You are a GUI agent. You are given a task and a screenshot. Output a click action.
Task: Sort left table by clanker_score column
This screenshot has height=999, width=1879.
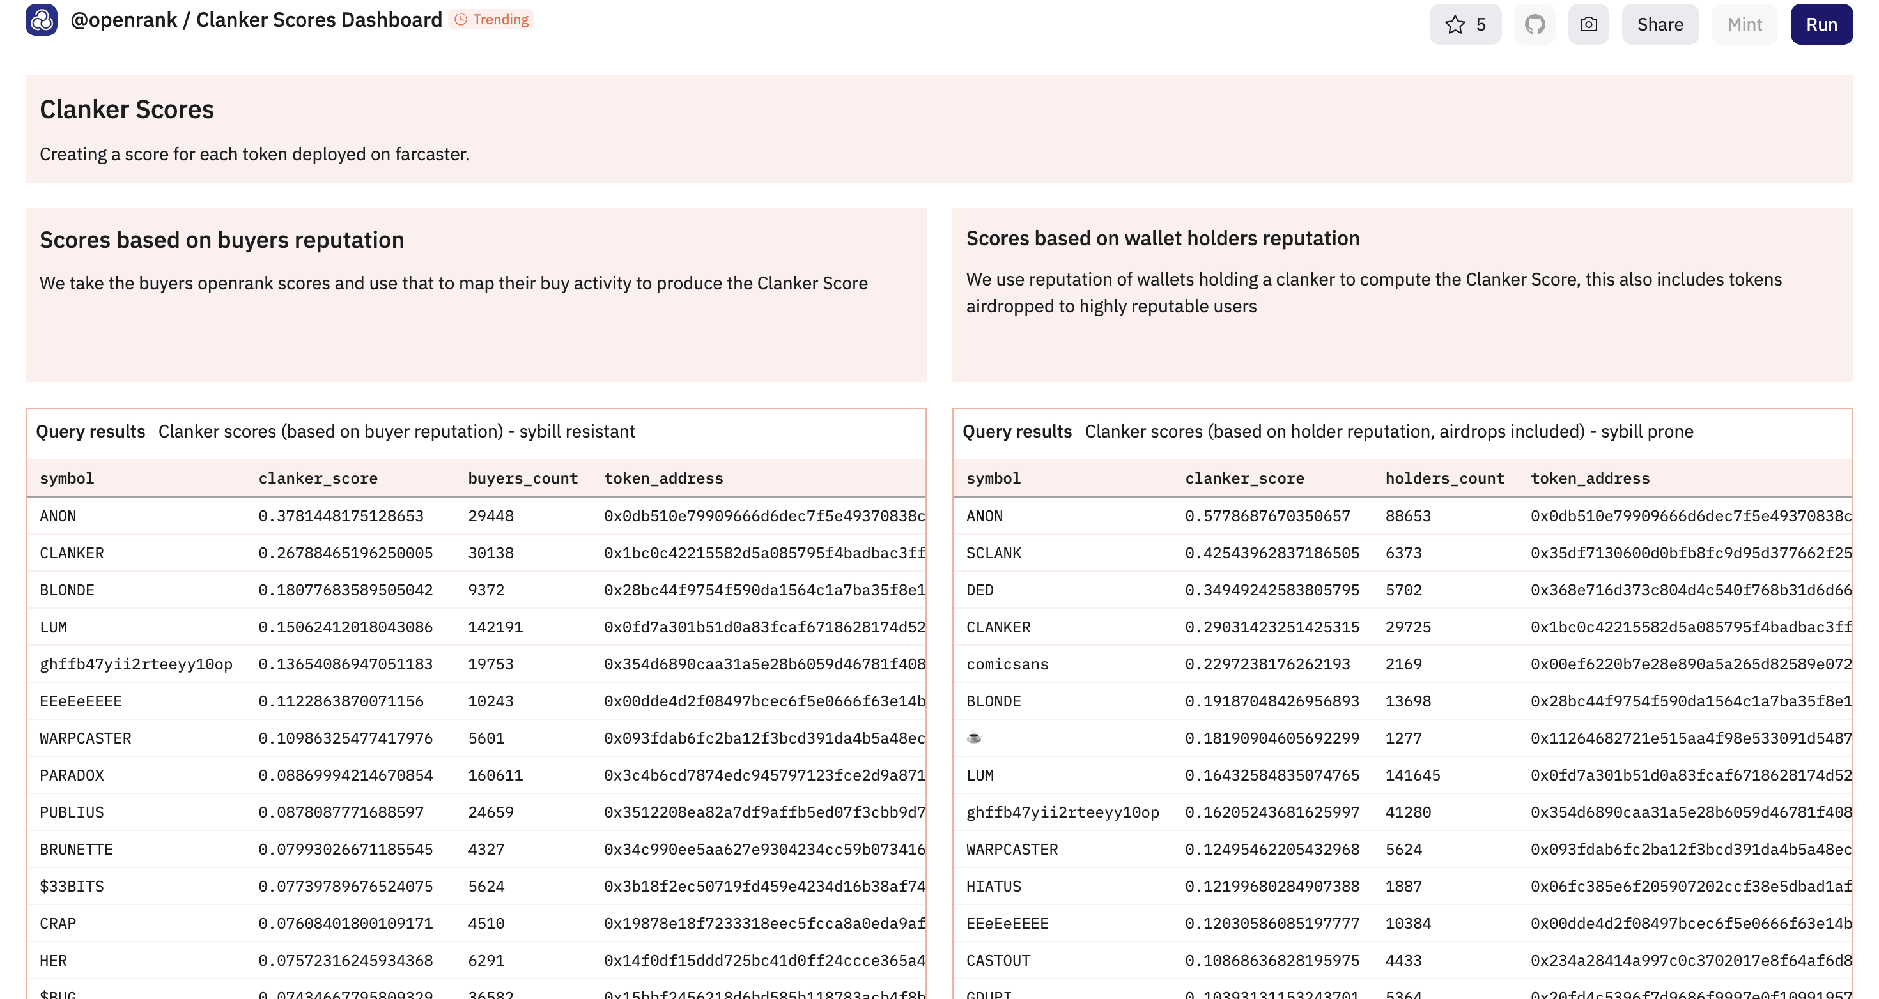318,478
